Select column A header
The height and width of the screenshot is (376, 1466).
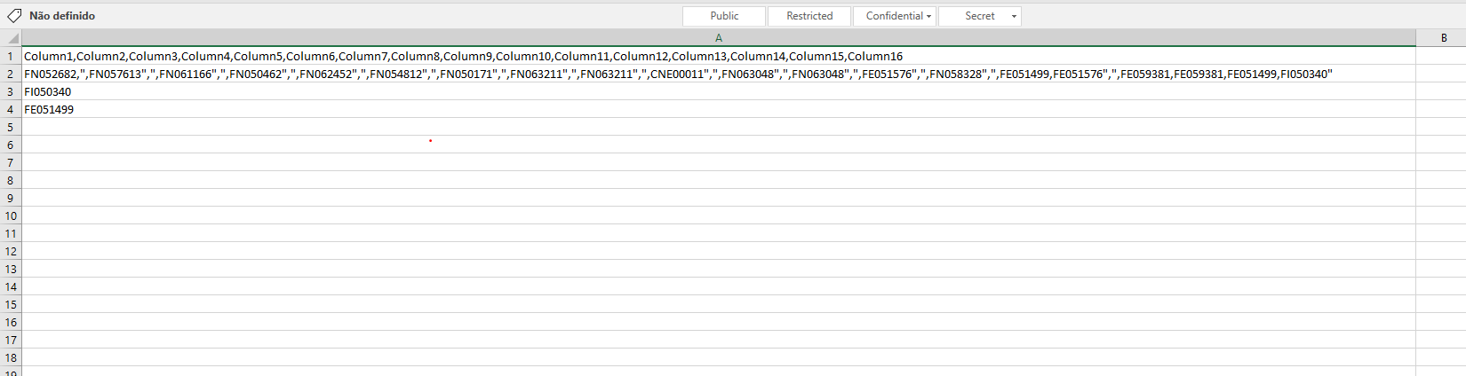pyautogui.click(x=719, y=38)
